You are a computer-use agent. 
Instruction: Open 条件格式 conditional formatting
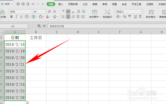tap(151, 14)
